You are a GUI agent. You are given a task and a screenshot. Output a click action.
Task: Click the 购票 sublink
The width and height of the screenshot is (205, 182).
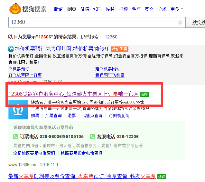tap(35, 116)
